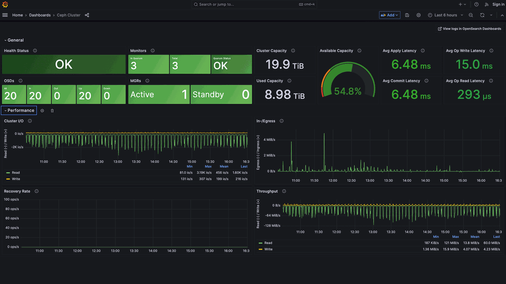Show info for Monitors panel
506x284 pixels.
[x=153, y=51]
